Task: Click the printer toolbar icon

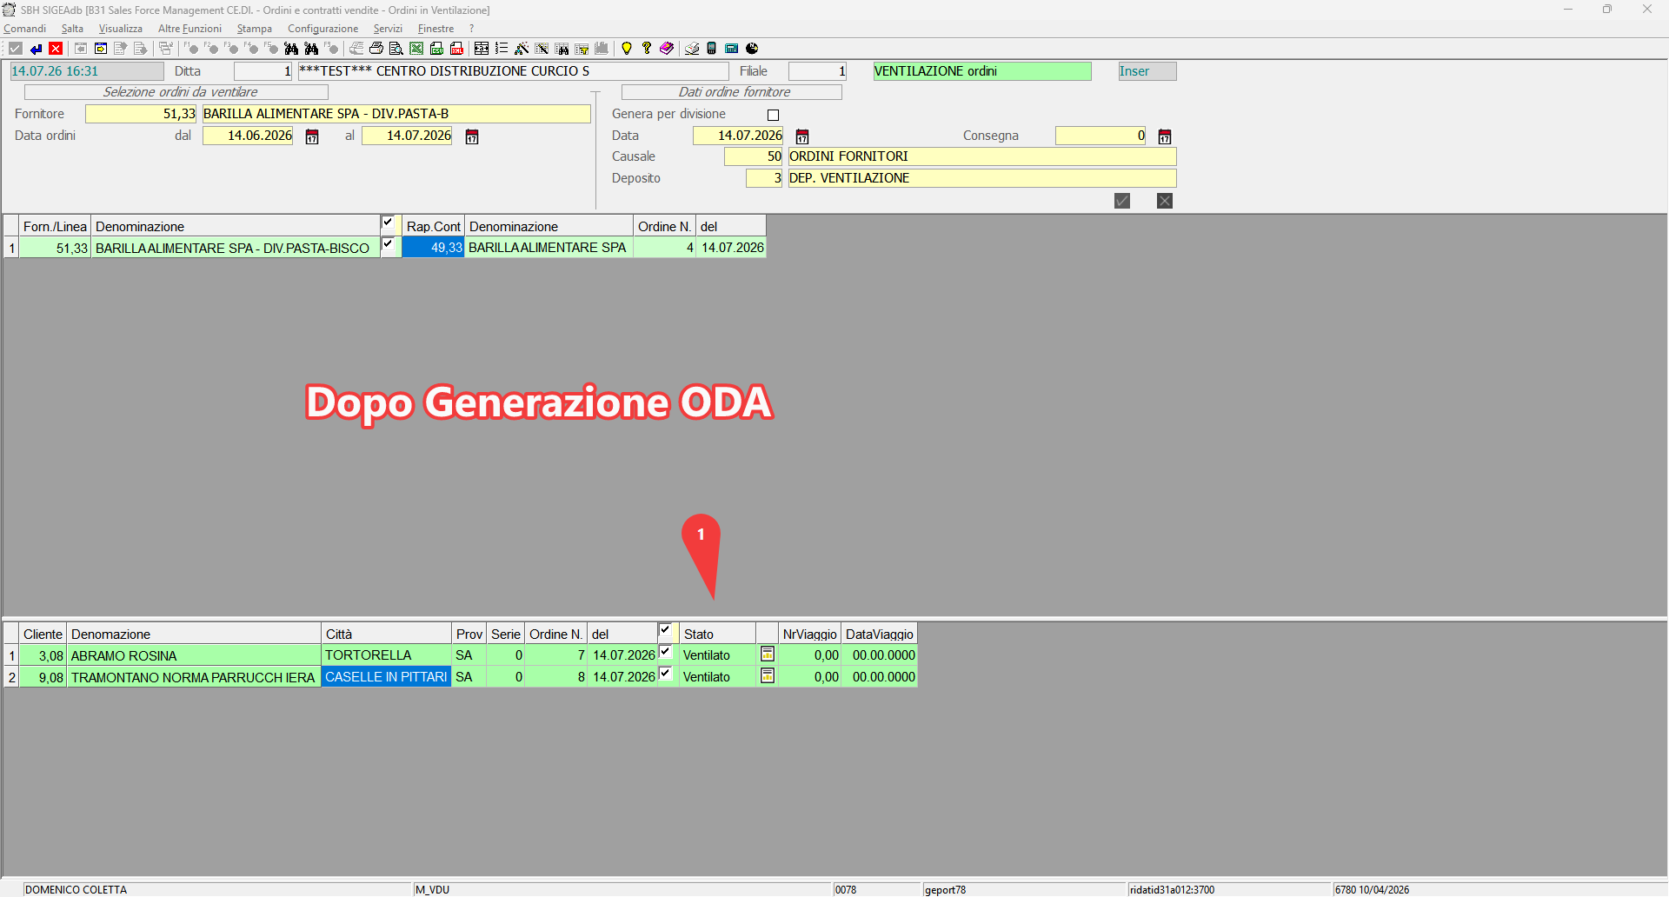Action: tap(376, 49)
